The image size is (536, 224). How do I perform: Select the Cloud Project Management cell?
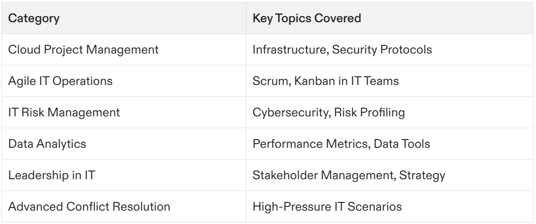[x=124, y=49]
